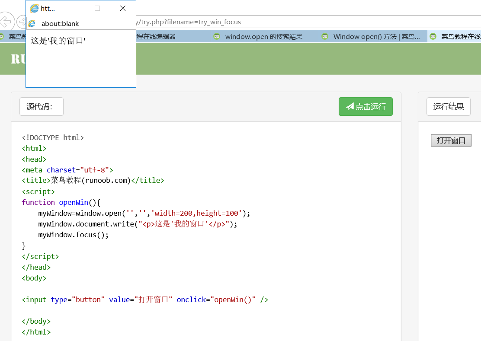Click the code line <!DOCTYPE html>
Image resolution: width=481 pixels, height=341 pixels.
[x=53, y=137]
